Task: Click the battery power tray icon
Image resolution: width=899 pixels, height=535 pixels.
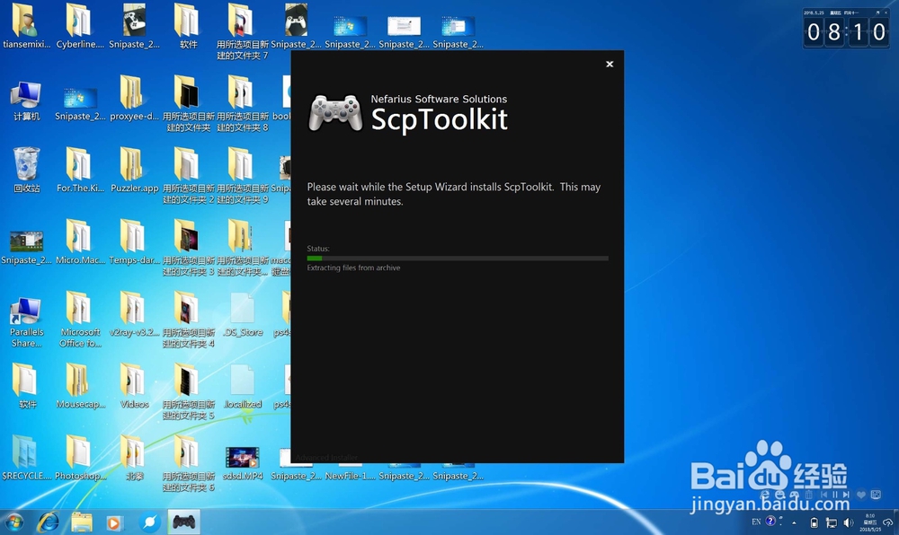Action: (814, 522)
